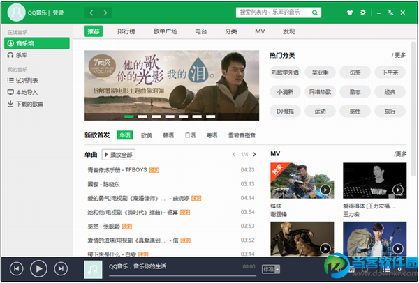Go to previous page of singles
419x283 pixels.
click(x=234, y=155)
